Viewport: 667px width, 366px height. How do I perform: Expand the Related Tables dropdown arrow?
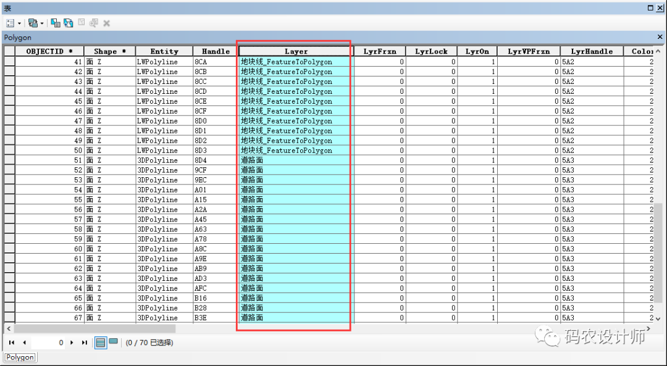[42, 23]
